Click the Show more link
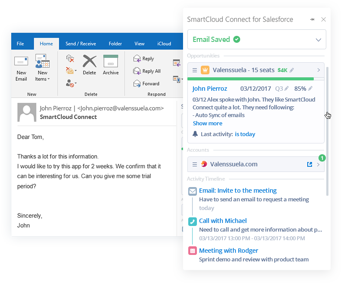341x283 pixels. 207,124
